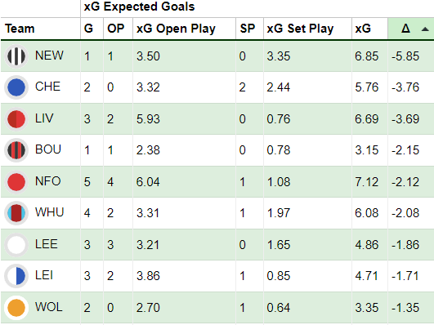
Task: Select the NEW team name text
Action: click(x=49, y=56)
